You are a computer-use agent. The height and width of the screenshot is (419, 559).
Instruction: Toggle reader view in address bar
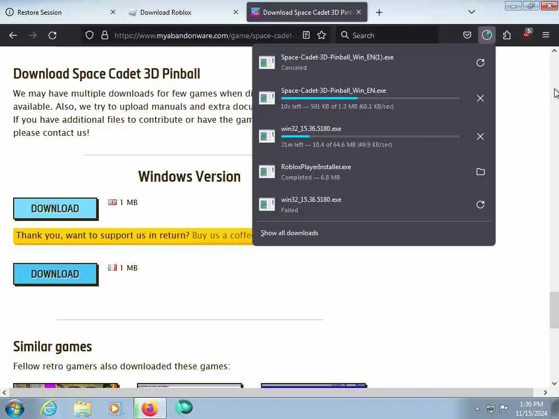[x=306, y=35]
